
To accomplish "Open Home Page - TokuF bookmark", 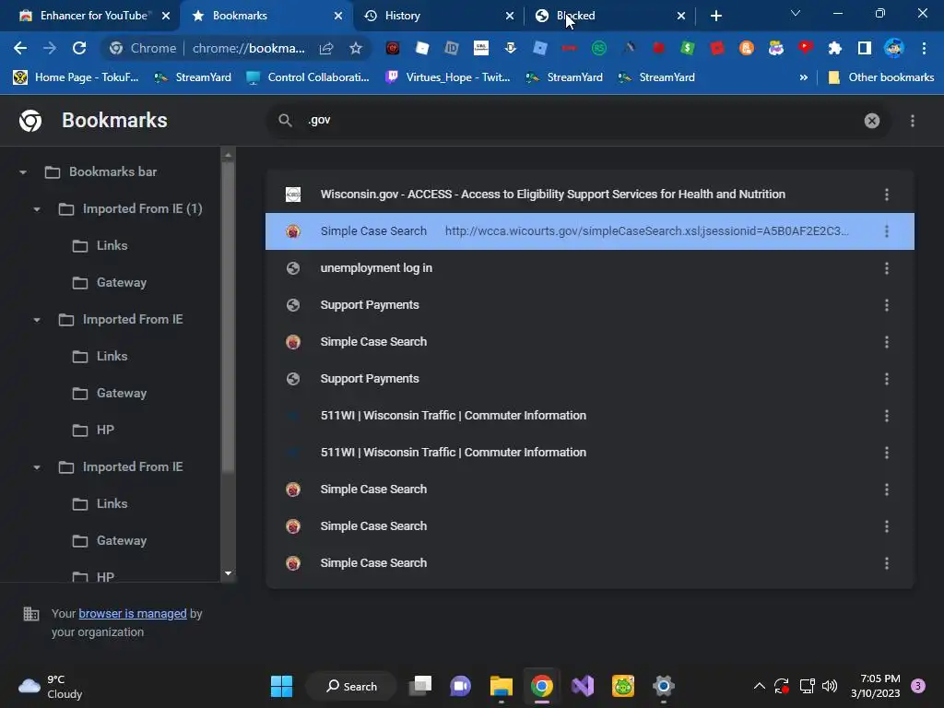I will [77, 77].
